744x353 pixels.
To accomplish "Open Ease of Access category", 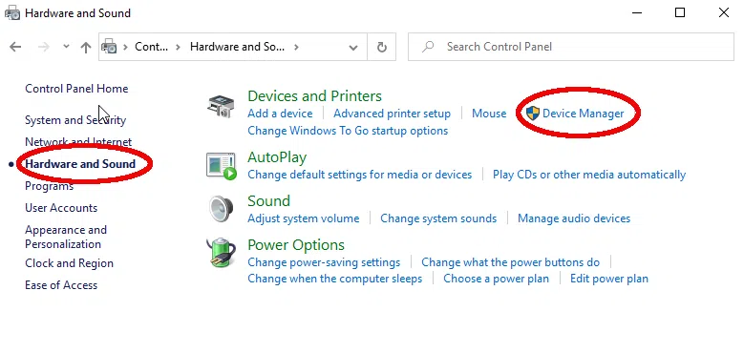I will [x=61, y=284].
